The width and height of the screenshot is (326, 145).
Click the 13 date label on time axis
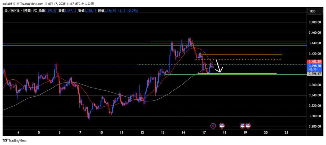click(x=163, y=132)
